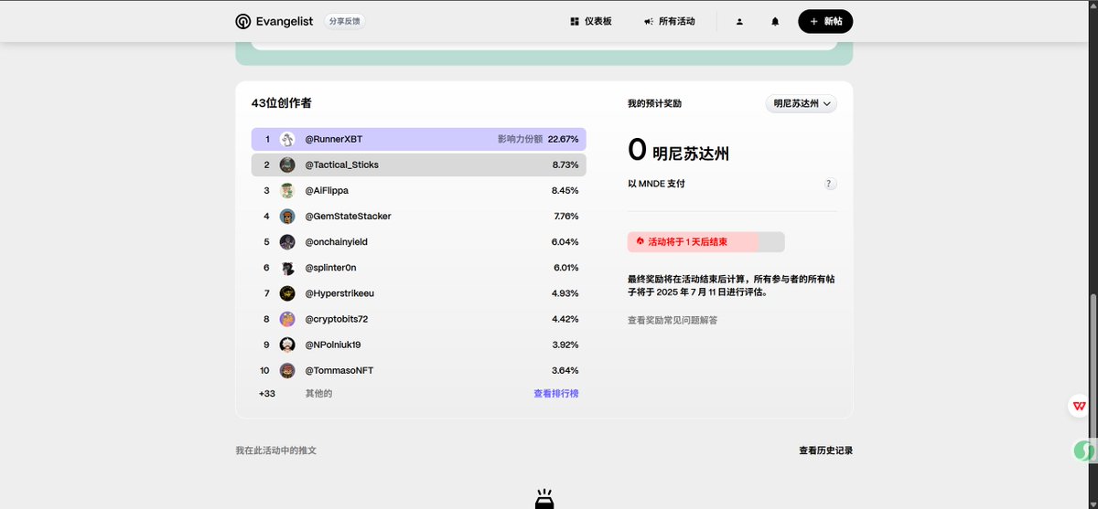Click the avatar of @RunnerXBT
The height and width of the screenshot is (509, 1098).
tap(287, 139)
